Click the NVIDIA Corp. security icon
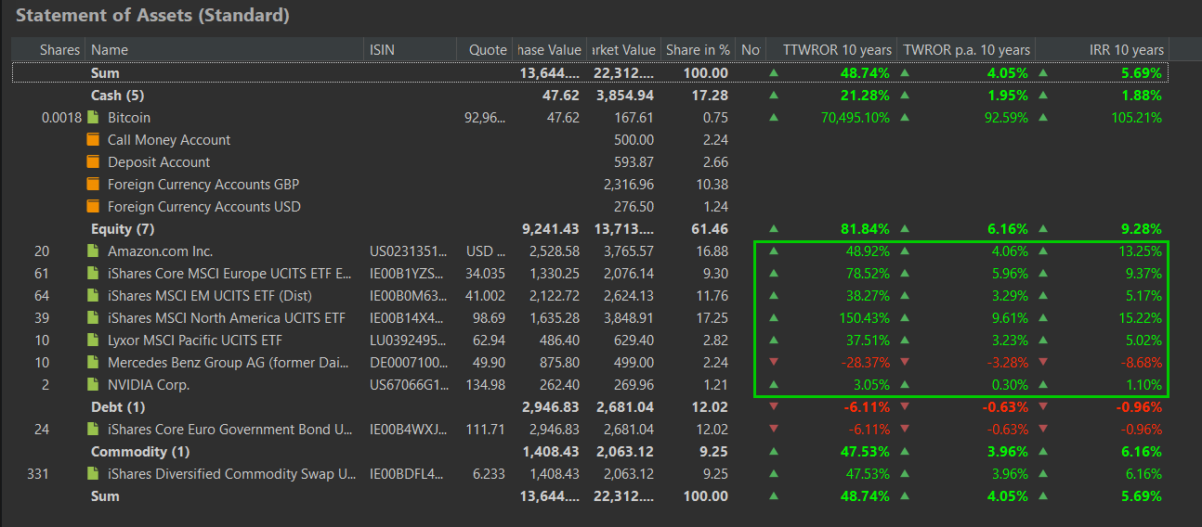The image size is (1202, 527). tap(92, 385)
